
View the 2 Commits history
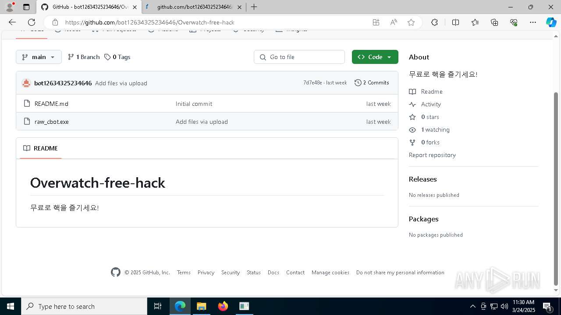[x=372, y=83]
